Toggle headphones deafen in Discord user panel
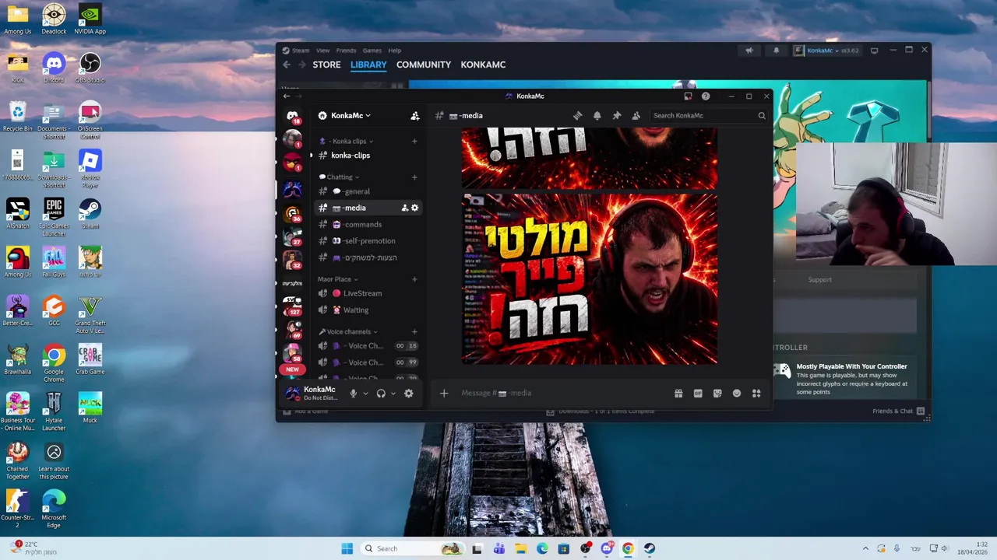Viewport: 997px width, 560px height. click(x=381, y=394)
